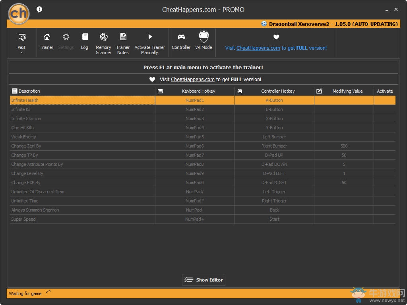
Task: Select Change Attribute Points By row
Action: tap(202, 164)
